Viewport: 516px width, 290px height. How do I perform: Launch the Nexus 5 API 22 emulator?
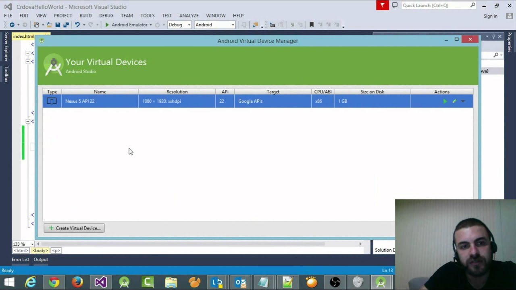click(445, 101)
